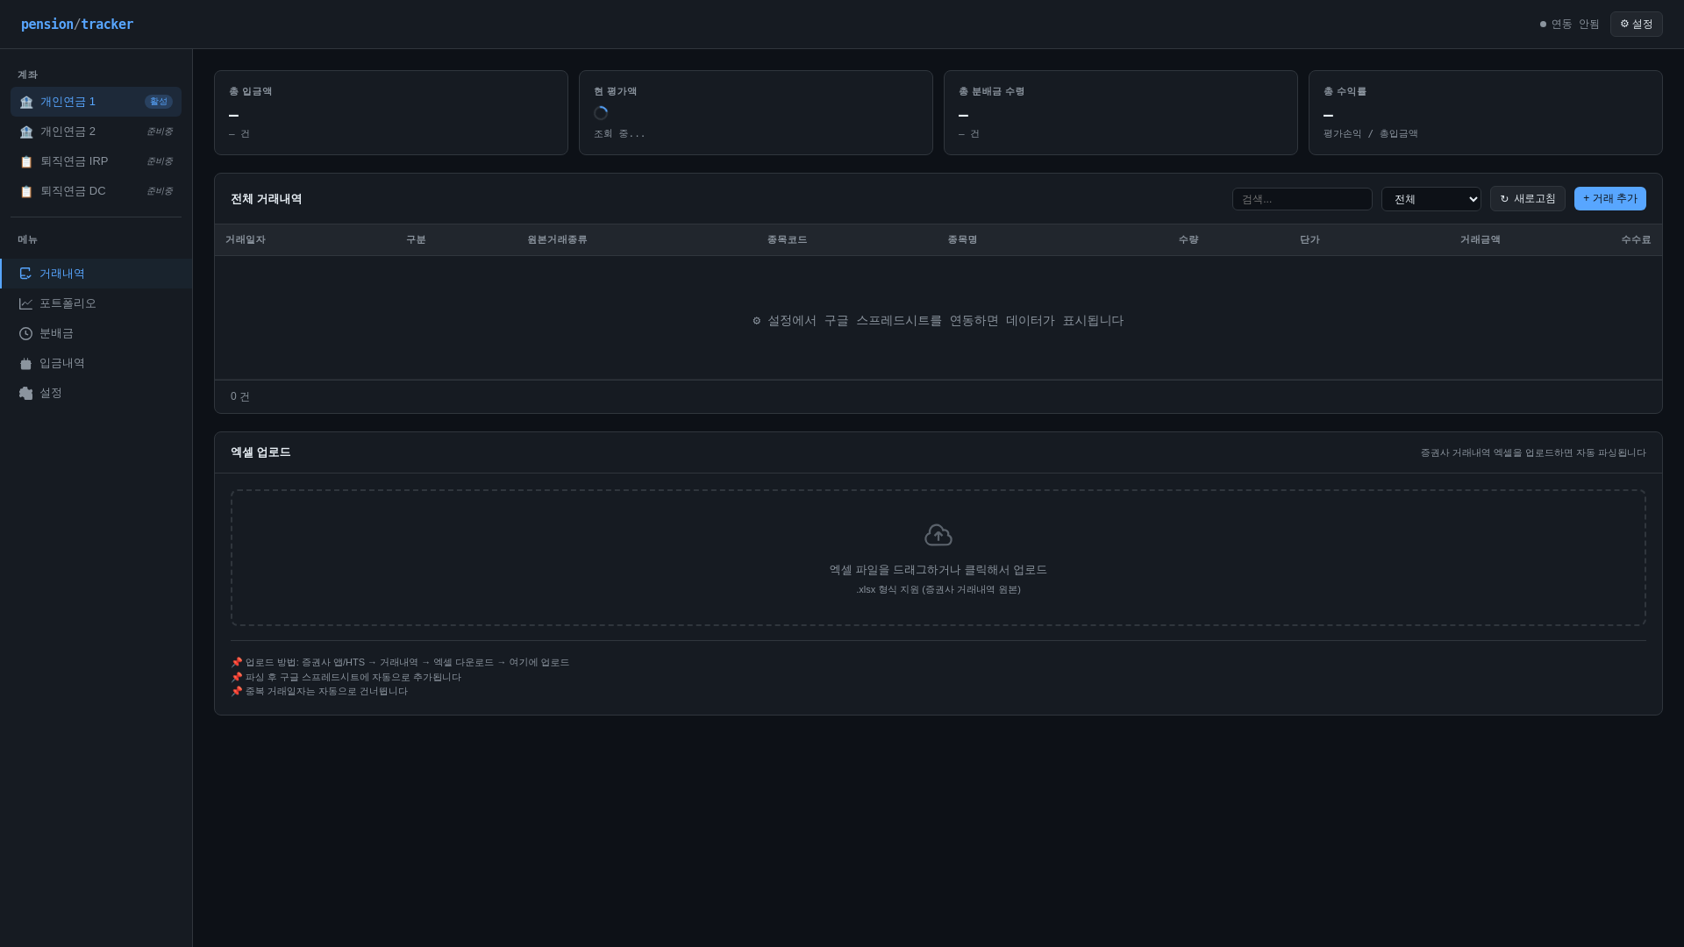
Task: Open 설정 from the sidebar menu
Action: [96, 393]
